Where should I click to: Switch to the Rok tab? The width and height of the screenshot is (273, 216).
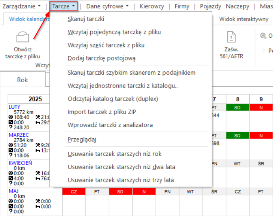tap(22, 80)
